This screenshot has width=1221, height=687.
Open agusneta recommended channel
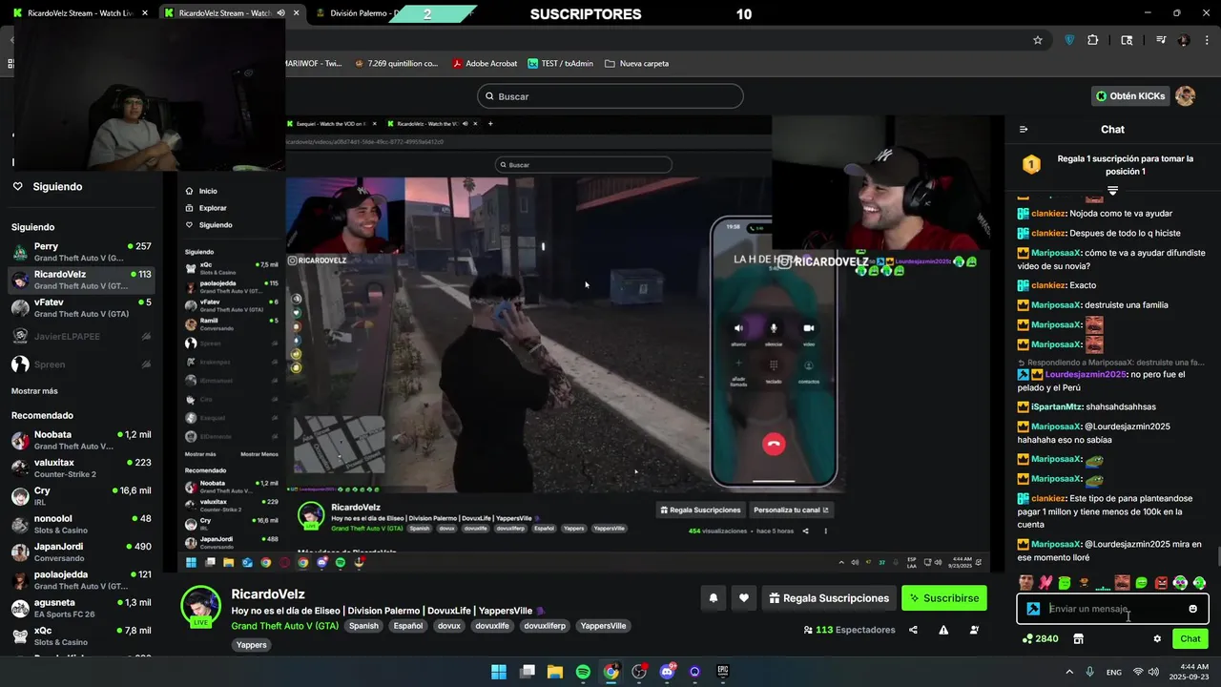[81, 608]
